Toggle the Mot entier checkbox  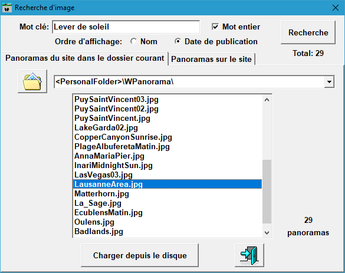215,27
